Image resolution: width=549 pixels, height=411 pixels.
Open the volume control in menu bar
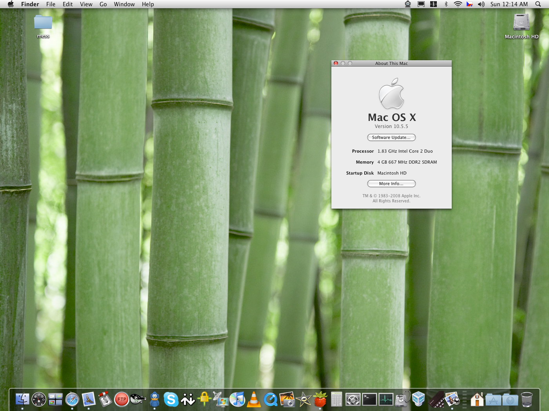[x=481, y=4]
